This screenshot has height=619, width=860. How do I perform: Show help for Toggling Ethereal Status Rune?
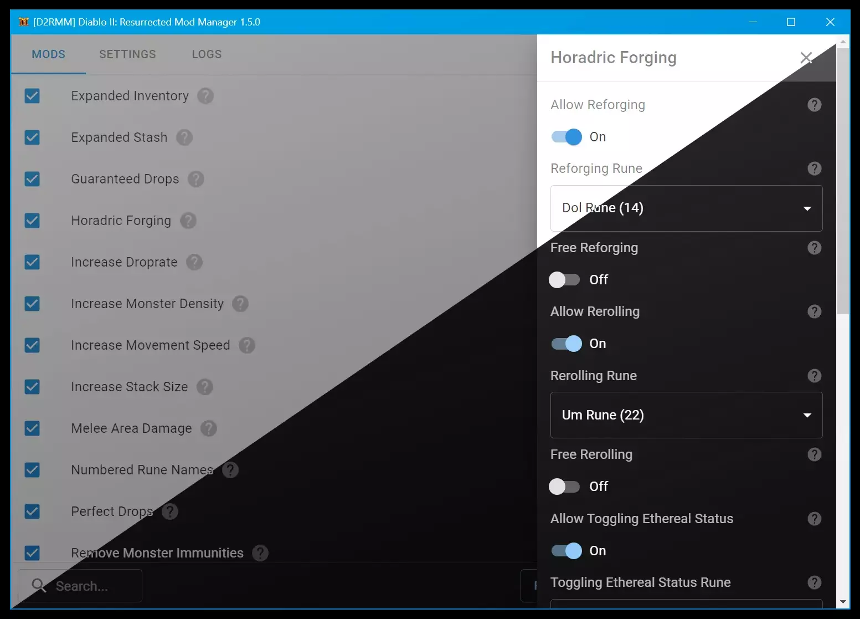click(x=815, y=582)
